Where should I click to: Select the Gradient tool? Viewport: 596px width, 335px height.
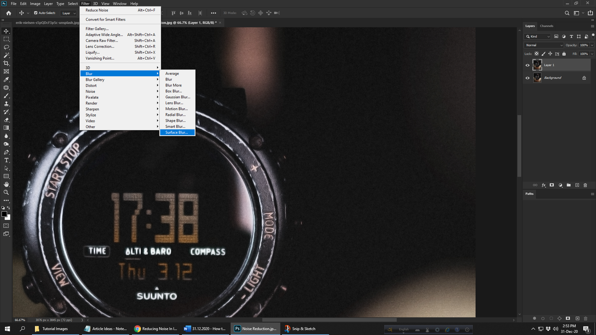tap(6, 128)
